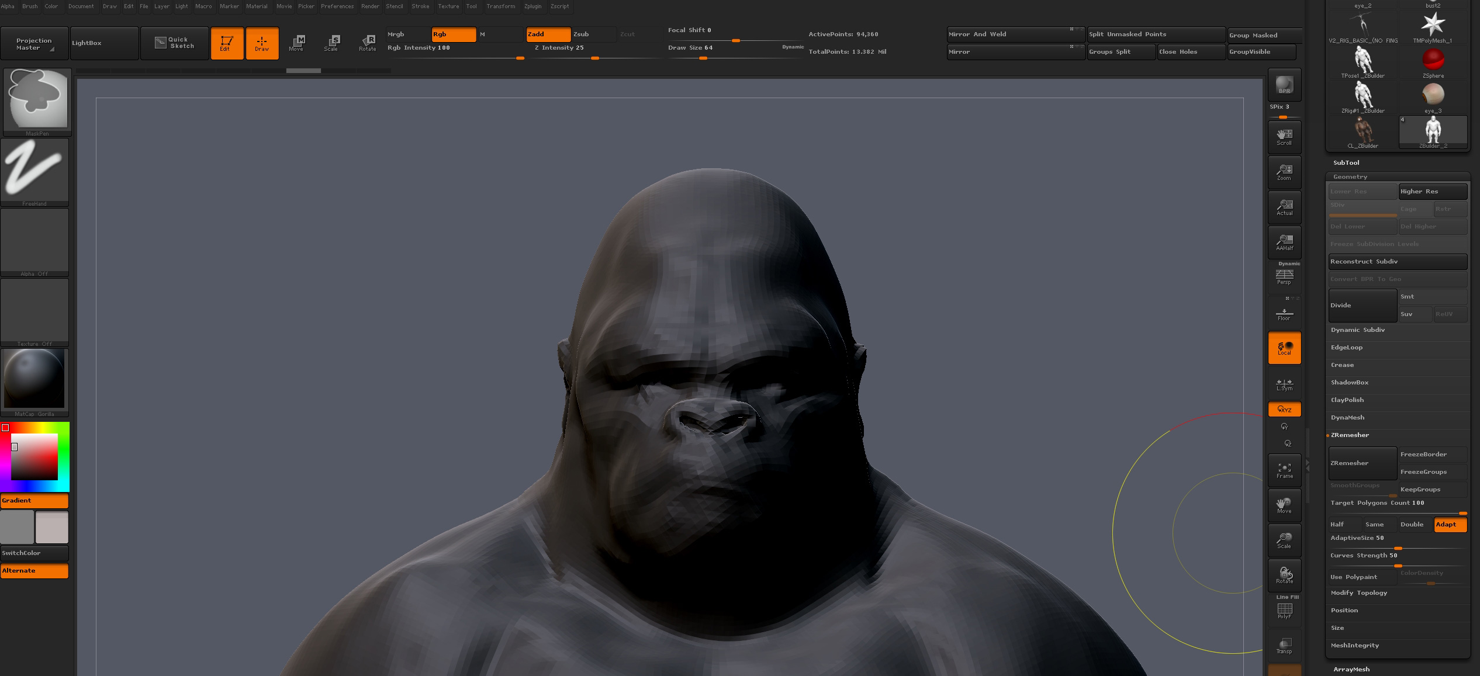Viewport: 1480px width, 676px height.
Task: Enable the Mrgb mode
Action: 407,34
